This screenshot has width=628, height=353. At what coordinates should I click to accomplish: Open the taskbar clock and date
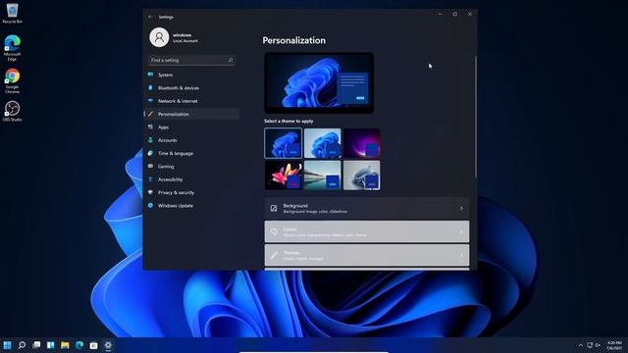(x=613, y=345)
